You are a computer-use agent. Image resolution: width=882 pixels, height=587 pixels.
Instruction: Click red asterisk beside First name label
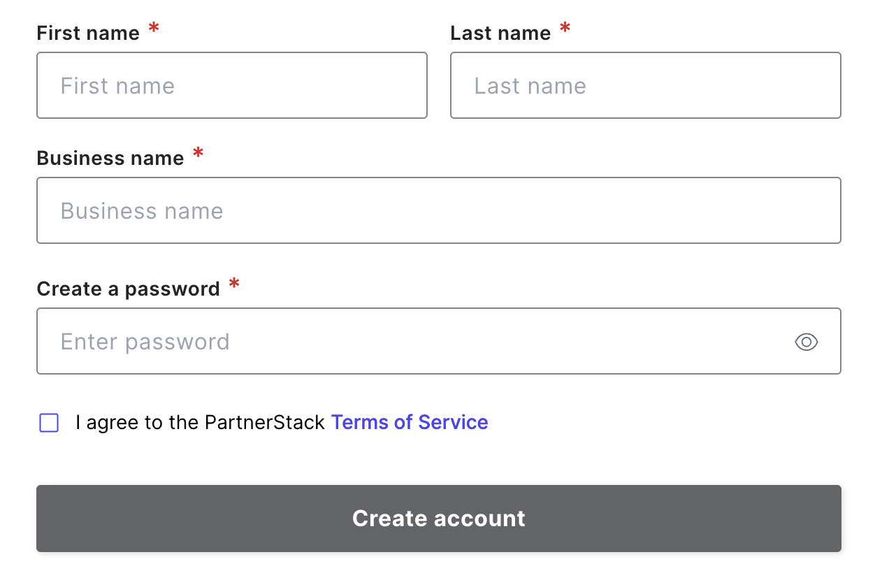(x=154, y=29)
